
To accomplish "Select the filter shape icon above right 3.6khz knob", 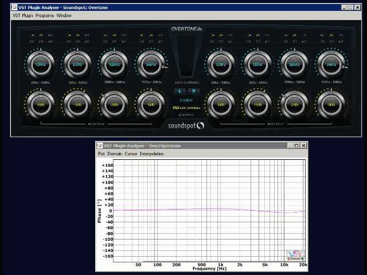I will point(286,35).
